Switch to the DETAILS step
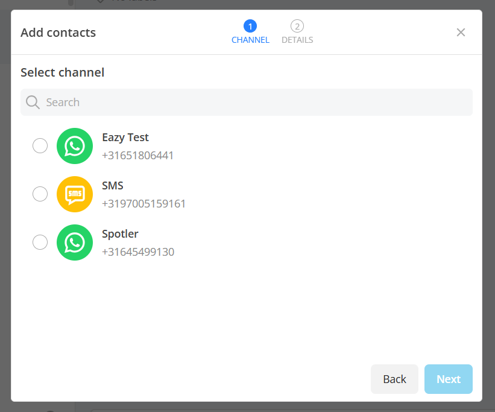Screen dimensions: 495x412 [297, 40]
